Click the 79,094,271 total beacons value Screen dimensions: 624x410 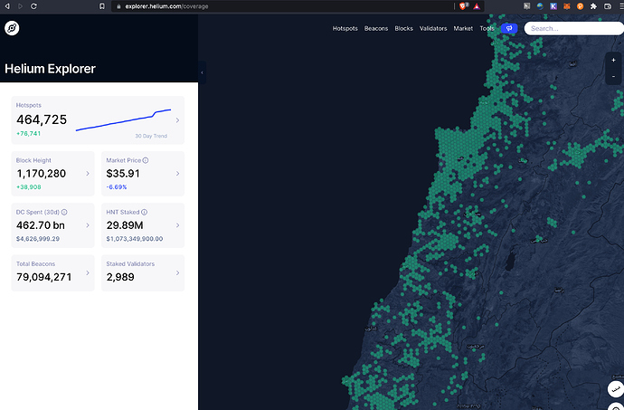point(44,277)
